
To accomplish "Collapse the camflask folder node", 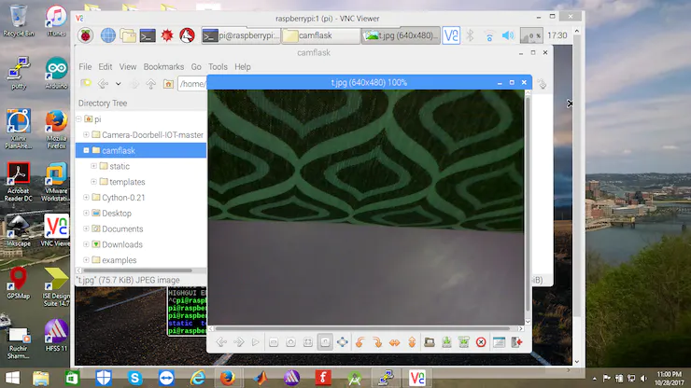I will coord(86,150).
